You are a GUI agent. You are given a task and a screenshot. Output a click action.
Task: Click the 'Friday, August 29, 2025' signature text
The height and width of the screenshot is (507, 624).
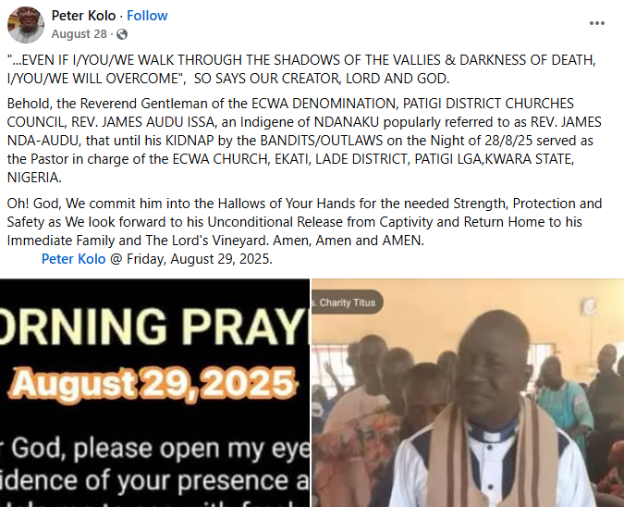pyautogui.click(x=200, y=259)
